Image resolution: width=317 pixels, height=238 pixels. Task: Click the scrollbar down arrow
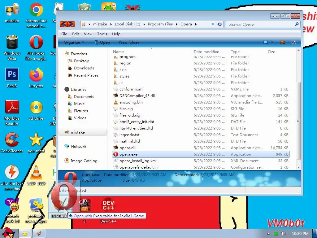(x=298, y=168)
